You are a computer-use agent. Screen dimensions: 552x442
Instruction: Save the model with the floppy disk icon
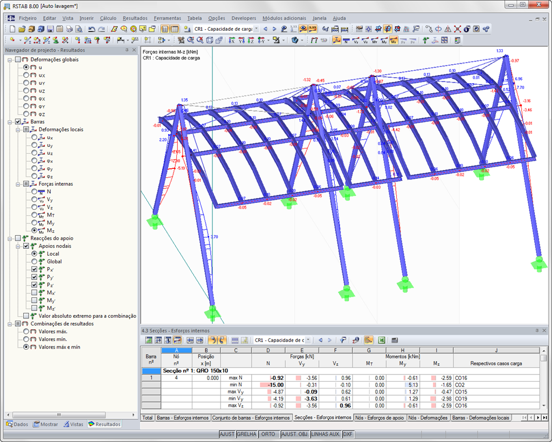click(x=50, y=29)
